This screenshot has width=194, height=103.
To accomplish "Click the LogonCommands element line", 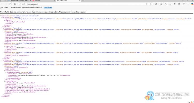I will [16, 67].
